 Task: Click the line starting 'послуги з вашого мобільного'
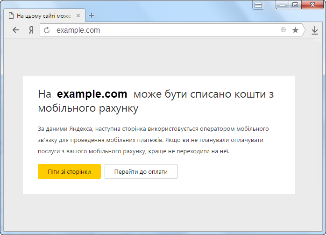tap(134, 151)
